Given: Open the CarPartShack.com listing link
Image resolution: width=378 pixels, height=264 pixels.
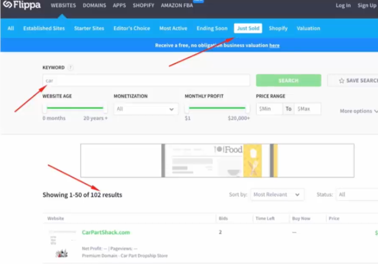Looking at the screenshot, I should [106, 232].
